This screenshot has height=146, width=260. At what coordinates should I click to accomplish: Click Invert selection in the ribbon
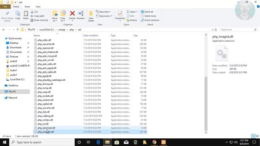[x=150, y=20]
